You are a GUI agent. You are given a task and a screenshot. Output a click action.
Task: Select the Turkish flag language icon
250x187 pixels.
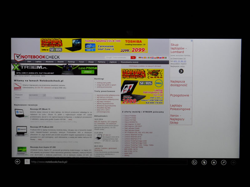tap(163, 58)
